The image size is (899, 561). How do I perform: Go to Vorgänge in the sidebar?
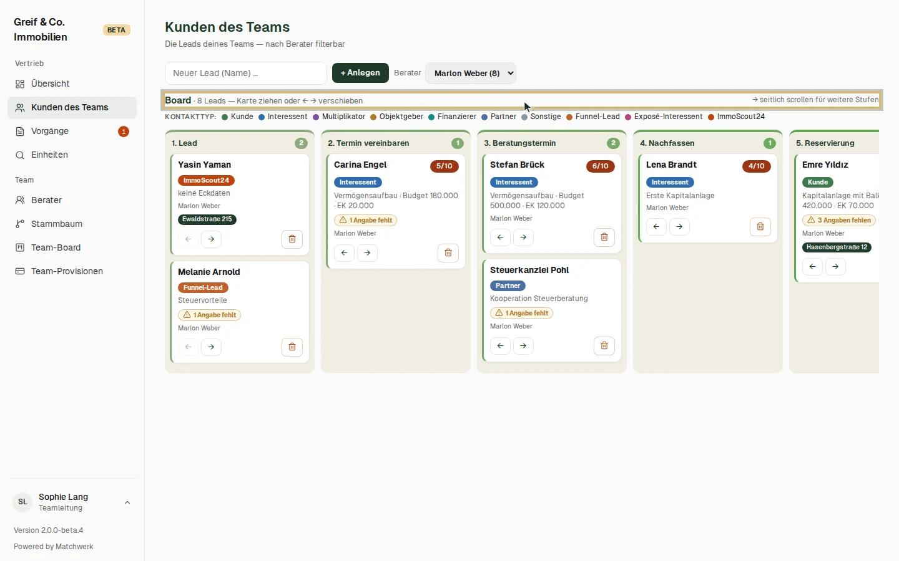(x=72, y=132)
